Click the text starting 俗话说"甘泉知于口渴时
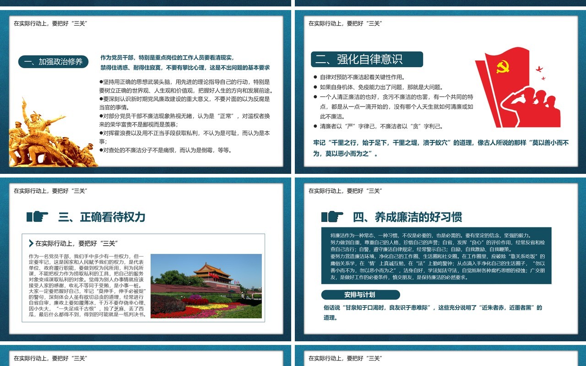The width and height of the screenshot is (586, 366). [433, 312]
